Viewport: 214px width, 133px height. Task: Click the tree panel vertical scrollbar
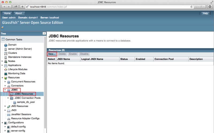pyautogui.click(x=45, y=82)
